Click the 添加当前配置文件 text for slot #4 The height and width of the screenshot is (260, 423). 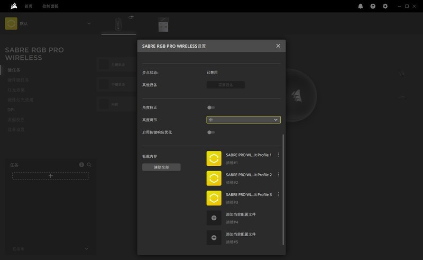(241, 214)
